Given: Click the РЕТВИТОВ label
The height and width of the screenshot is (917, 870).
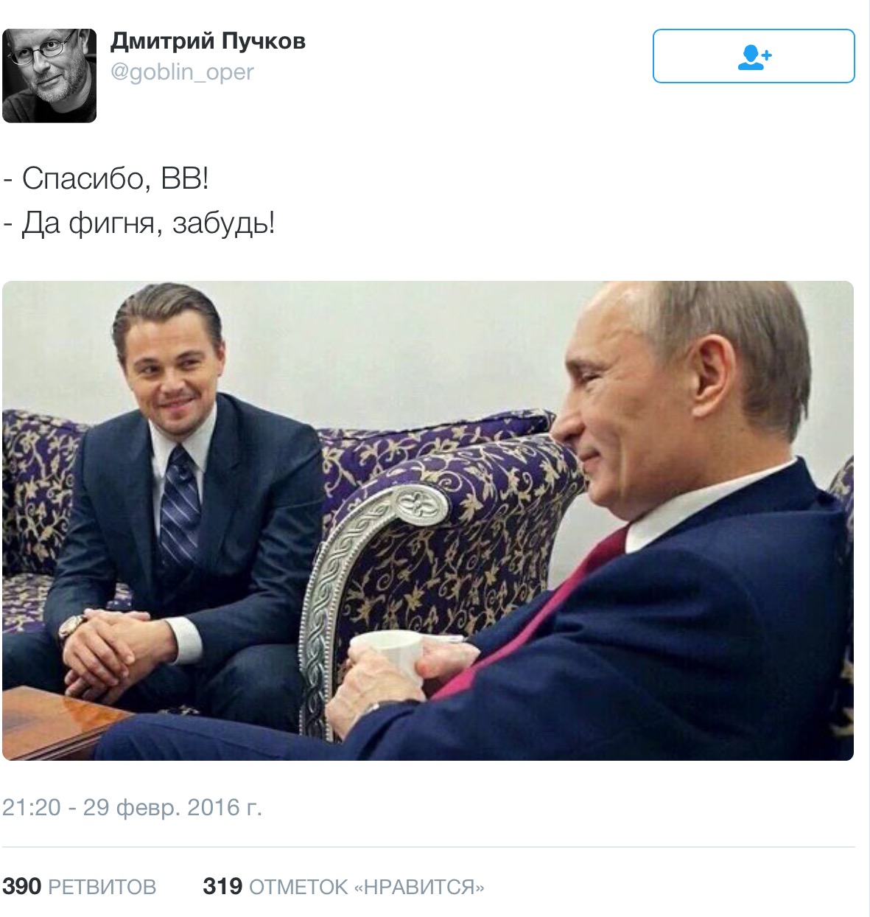Looking at the screenshot, I should coord(102,887).
